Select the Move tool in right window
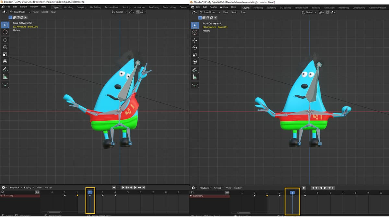This screenshot has height=217, width=389. (x=195, y=40)
